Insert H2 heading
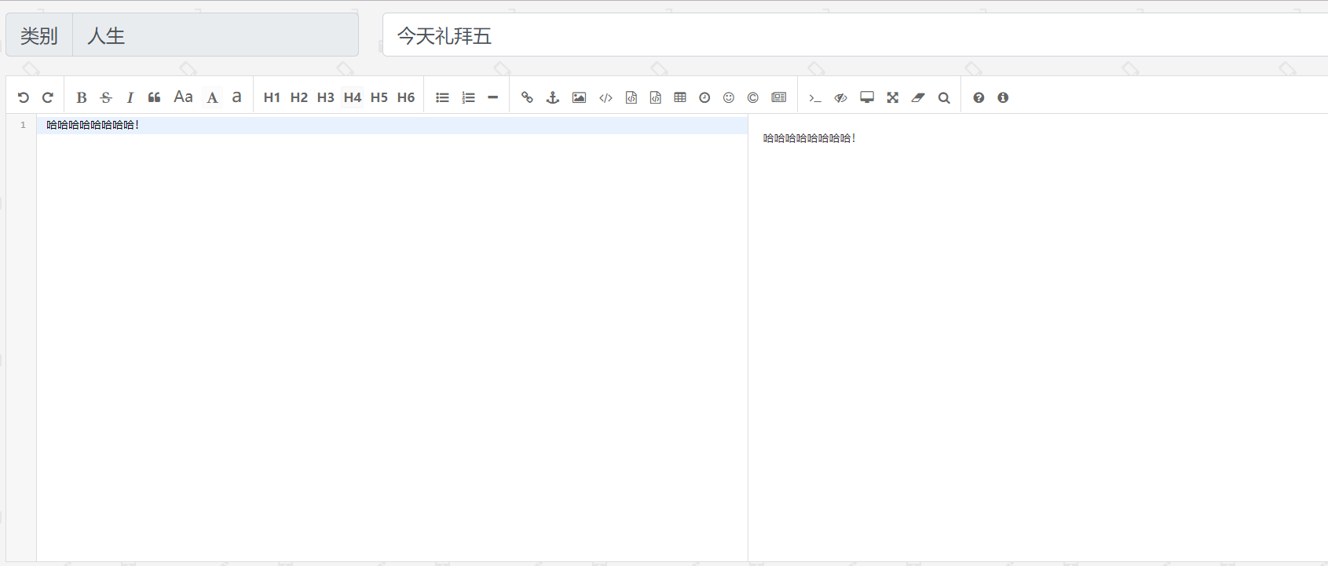Viewport: 1328px width, 566px height. click(298, 97)
